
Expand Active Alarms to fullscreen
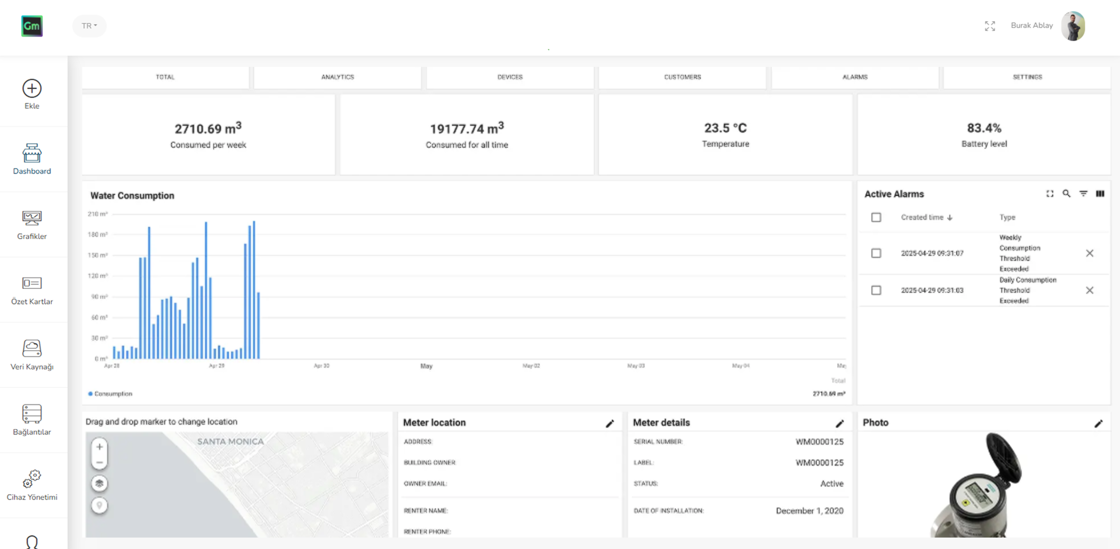tap(1049, 194)
